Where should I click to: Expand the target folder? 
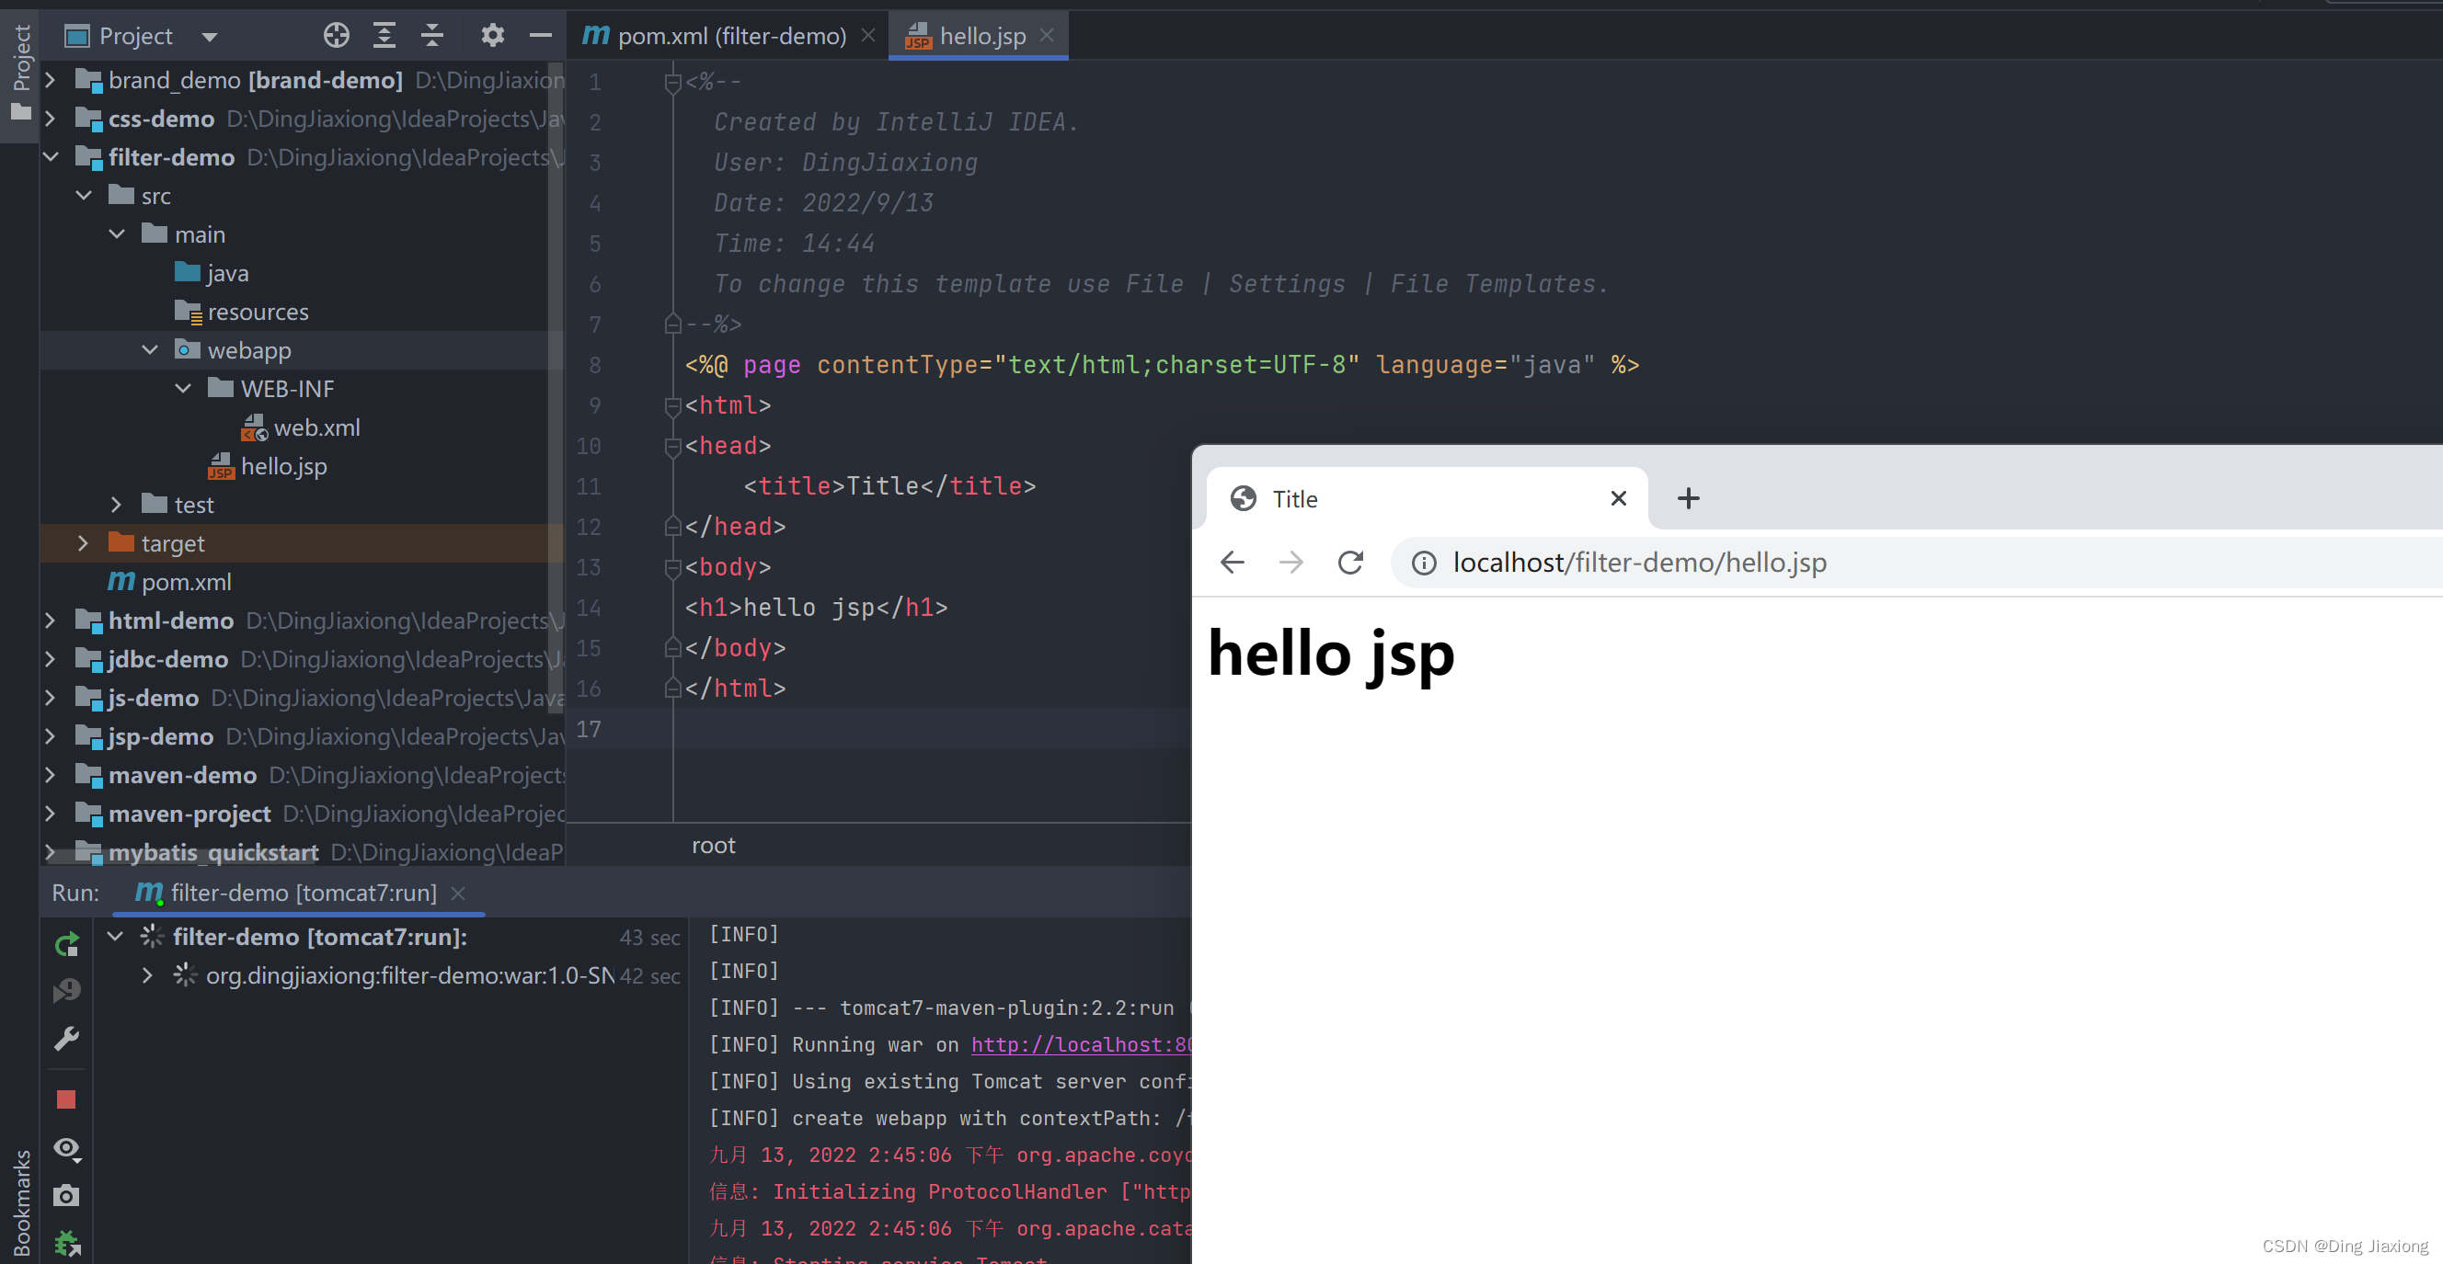pyautogui.click(x=85, y=543)
